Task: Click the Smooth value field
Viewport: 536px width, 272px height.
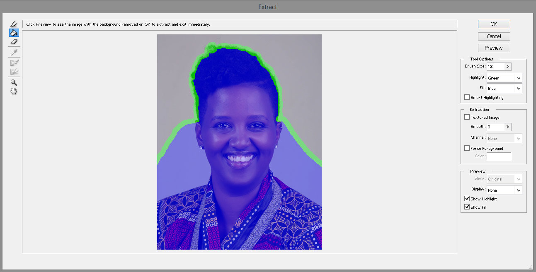Action: 496,127
